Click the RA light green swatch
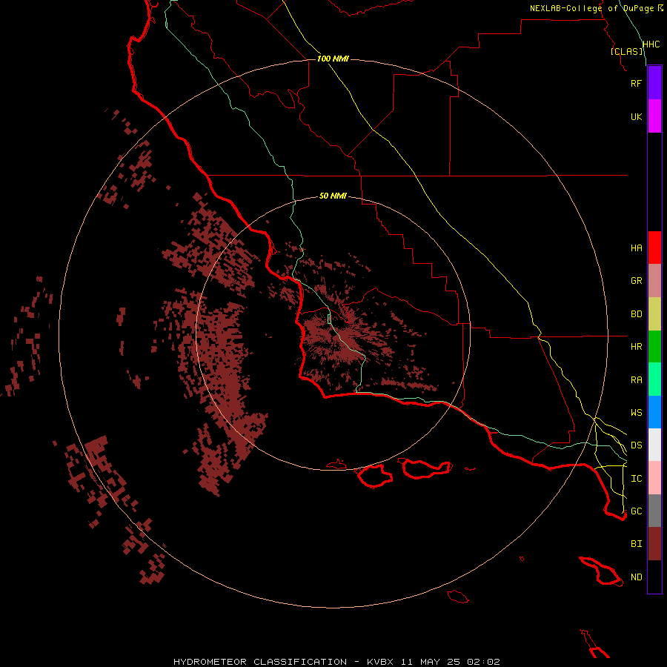 [x=654, y=379]
